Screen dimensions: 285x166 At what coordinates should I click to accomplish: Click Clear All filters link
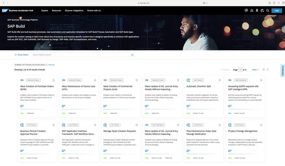(x=51, y=65)
